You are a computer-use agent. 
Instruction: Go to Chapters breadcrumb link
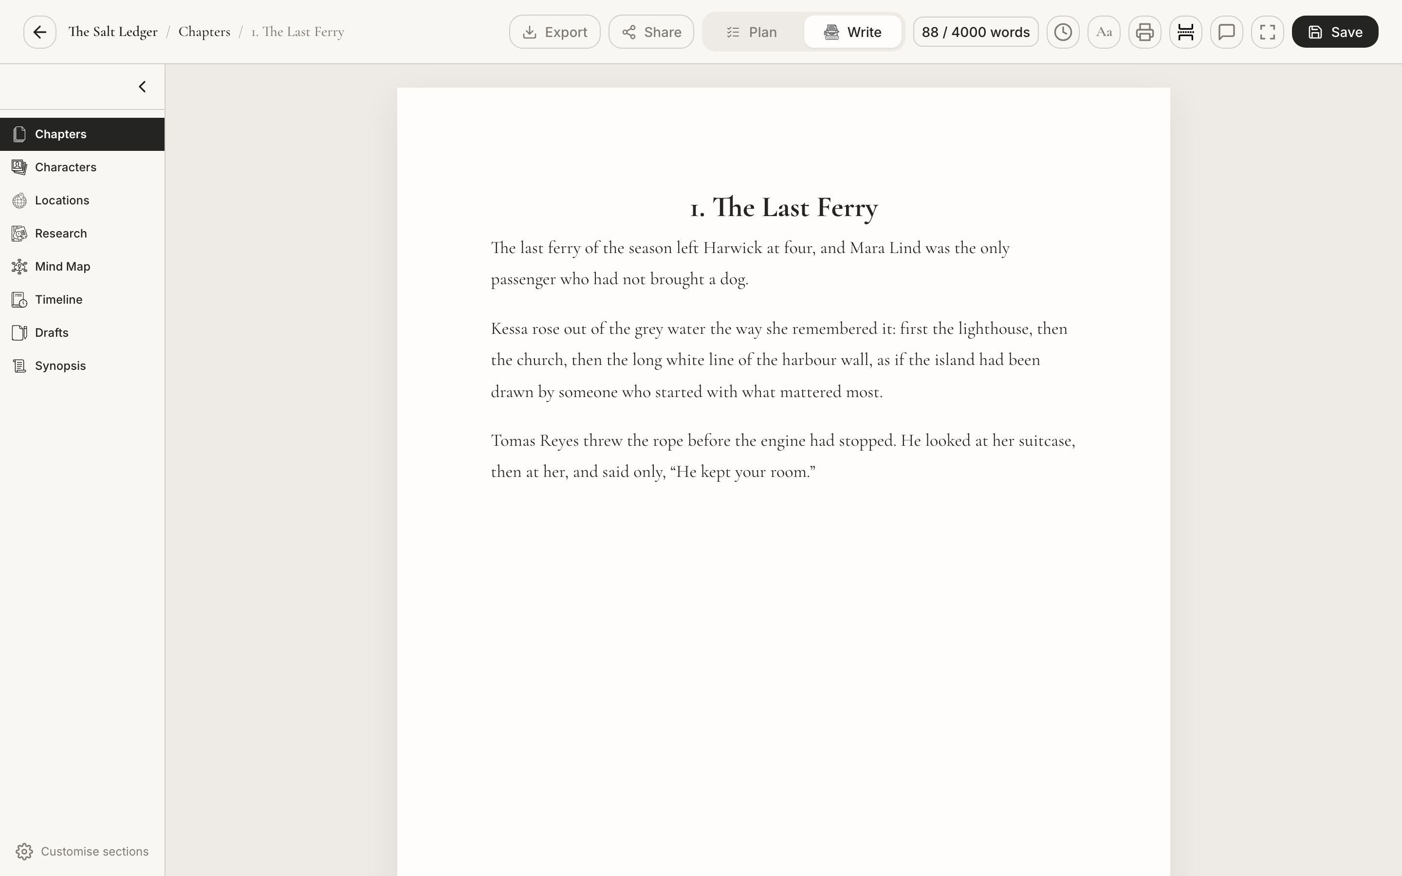point(204,32)
